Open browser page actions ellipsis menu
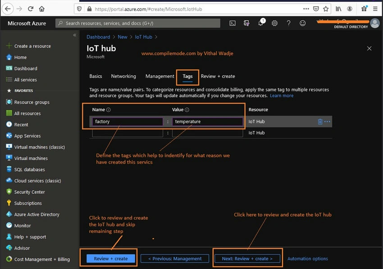Screen dimensions: 383x269 (x=306, y=9)
